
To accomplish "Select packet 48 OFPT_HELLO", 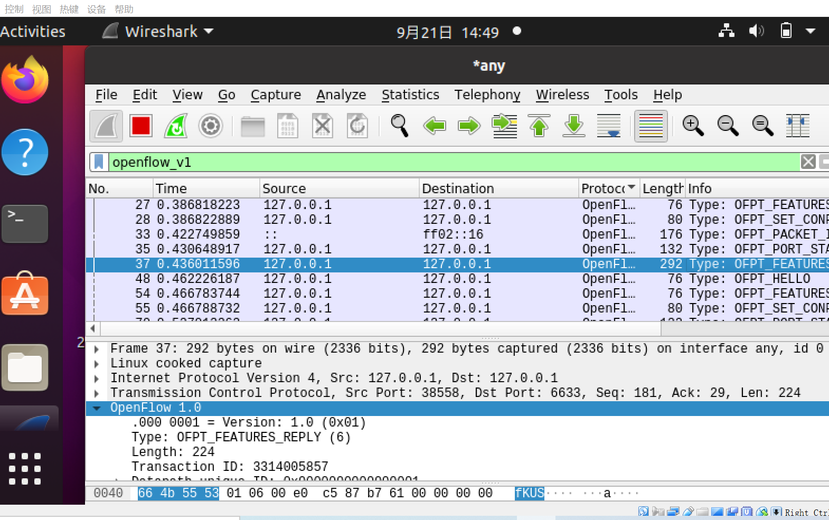I will pos(457,279).
